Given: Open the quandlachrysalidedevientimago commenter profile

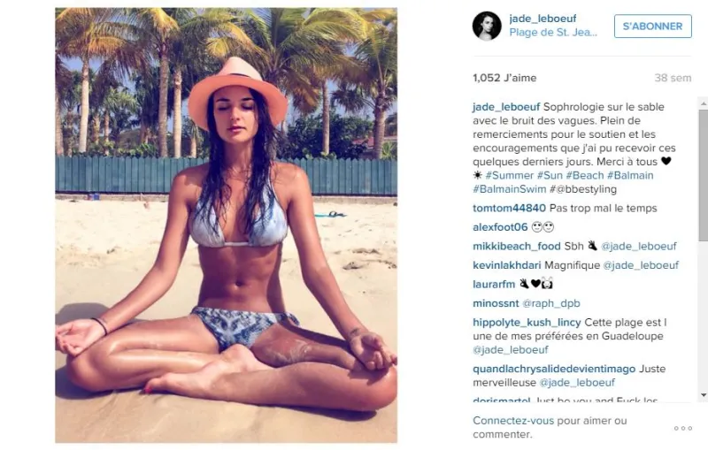Looking at the screenshot, I should coord(554,369).
